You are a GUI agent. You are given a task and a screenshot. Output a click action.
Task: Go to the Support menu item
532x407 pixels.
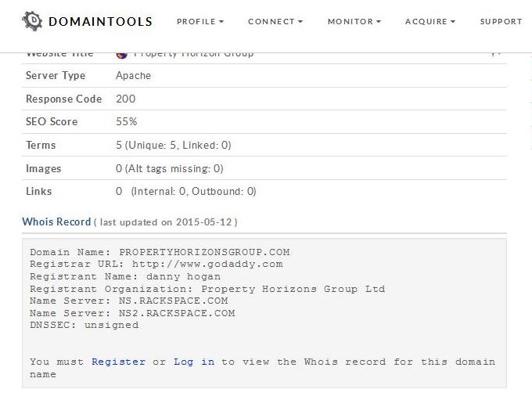coord(501,21)
